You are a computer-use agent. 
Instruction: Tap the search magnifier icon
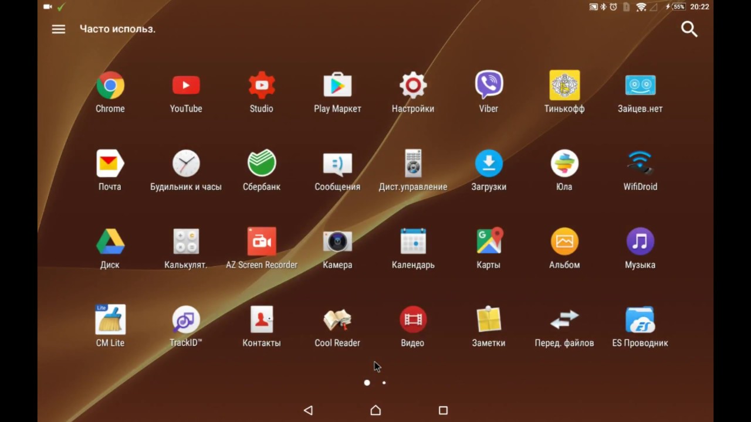(689, 29)
